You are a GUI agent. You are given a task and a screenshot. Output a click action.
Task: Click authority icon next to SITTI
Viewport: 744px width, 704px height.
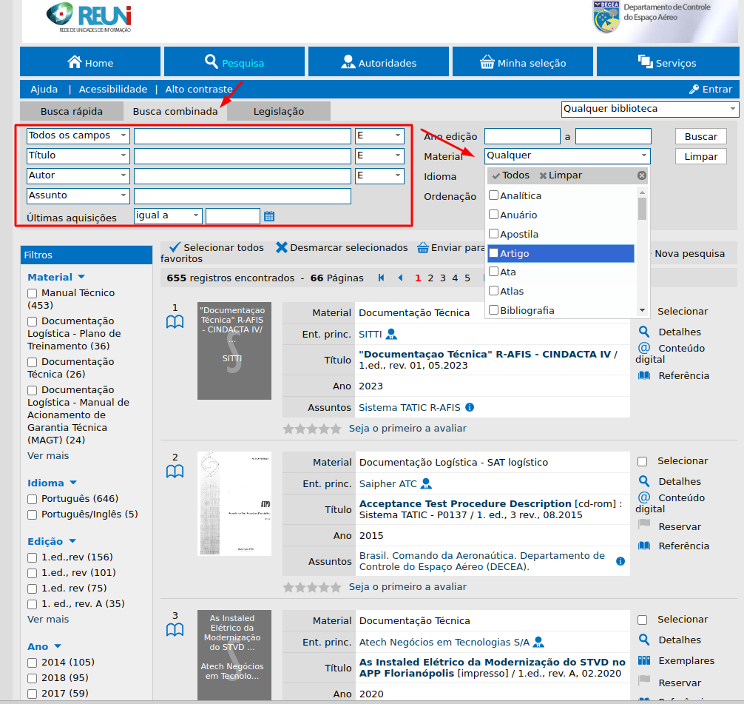click(391, 335)
